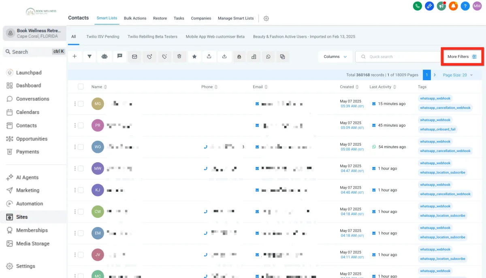
Task: Click the sidebar Search field
Action: pos(34,52)
